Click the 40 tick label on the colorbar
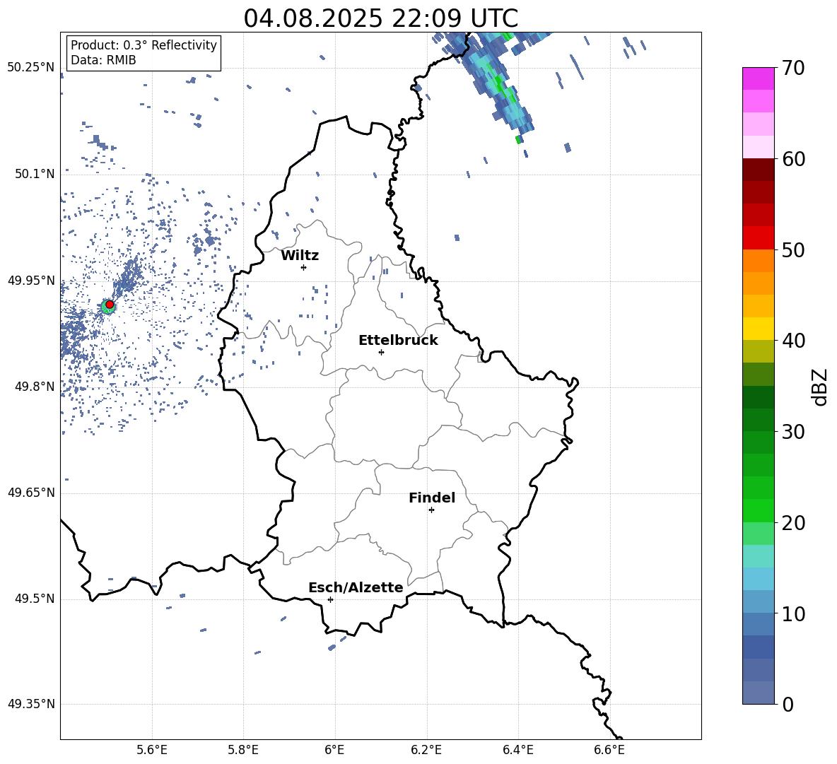The height and width of the screenshot is (764, 837). tap(793, 341)
